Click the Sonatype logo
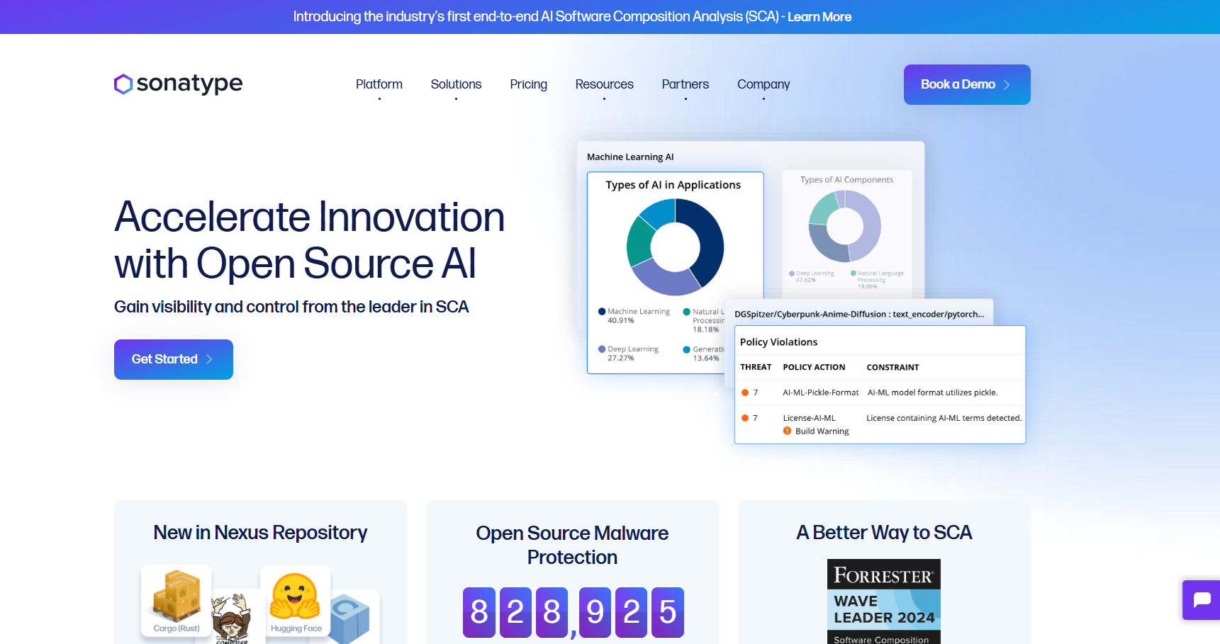The width and height of the screenshot is (1220, 644). click(177, 84)
